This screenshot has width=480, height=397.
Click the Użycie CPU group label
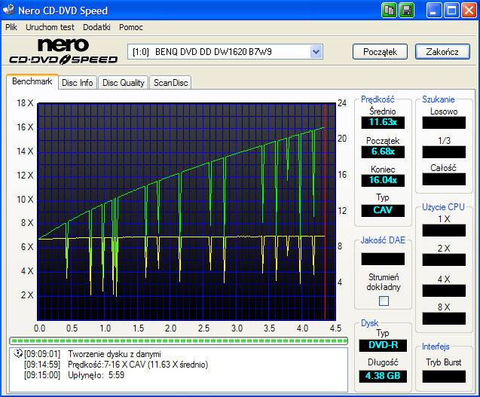443,207
